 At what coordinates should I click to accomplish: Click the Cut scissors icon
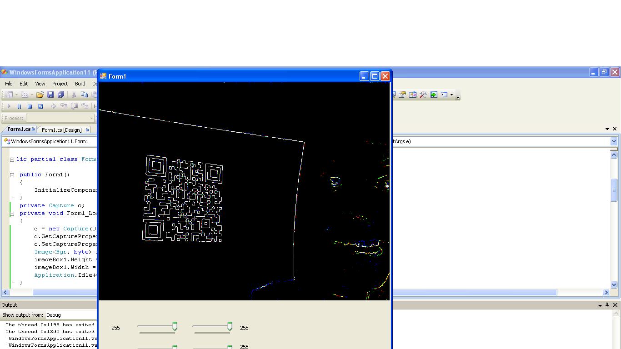click(x=74, y=95)
